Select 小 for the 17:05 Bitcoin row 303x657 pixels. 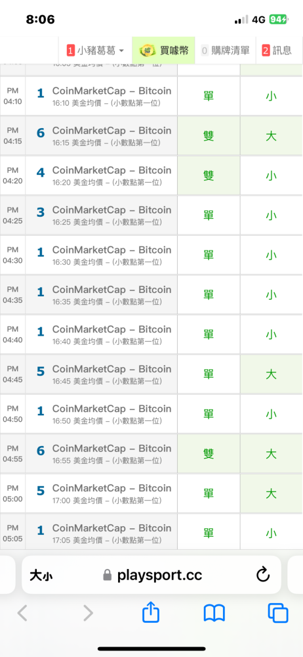click(272, 533)
